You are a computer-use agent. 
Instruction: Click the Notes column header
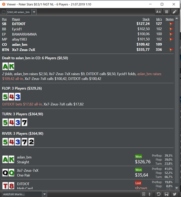[169, 19]
